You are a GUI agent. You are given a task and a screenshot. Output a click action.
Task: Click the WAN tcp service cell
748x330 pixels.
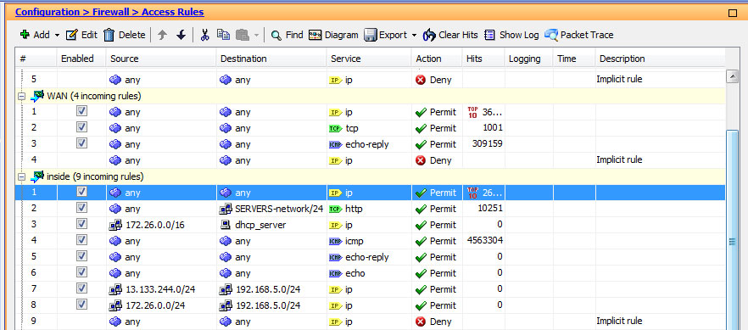click(x=369, y=128)
